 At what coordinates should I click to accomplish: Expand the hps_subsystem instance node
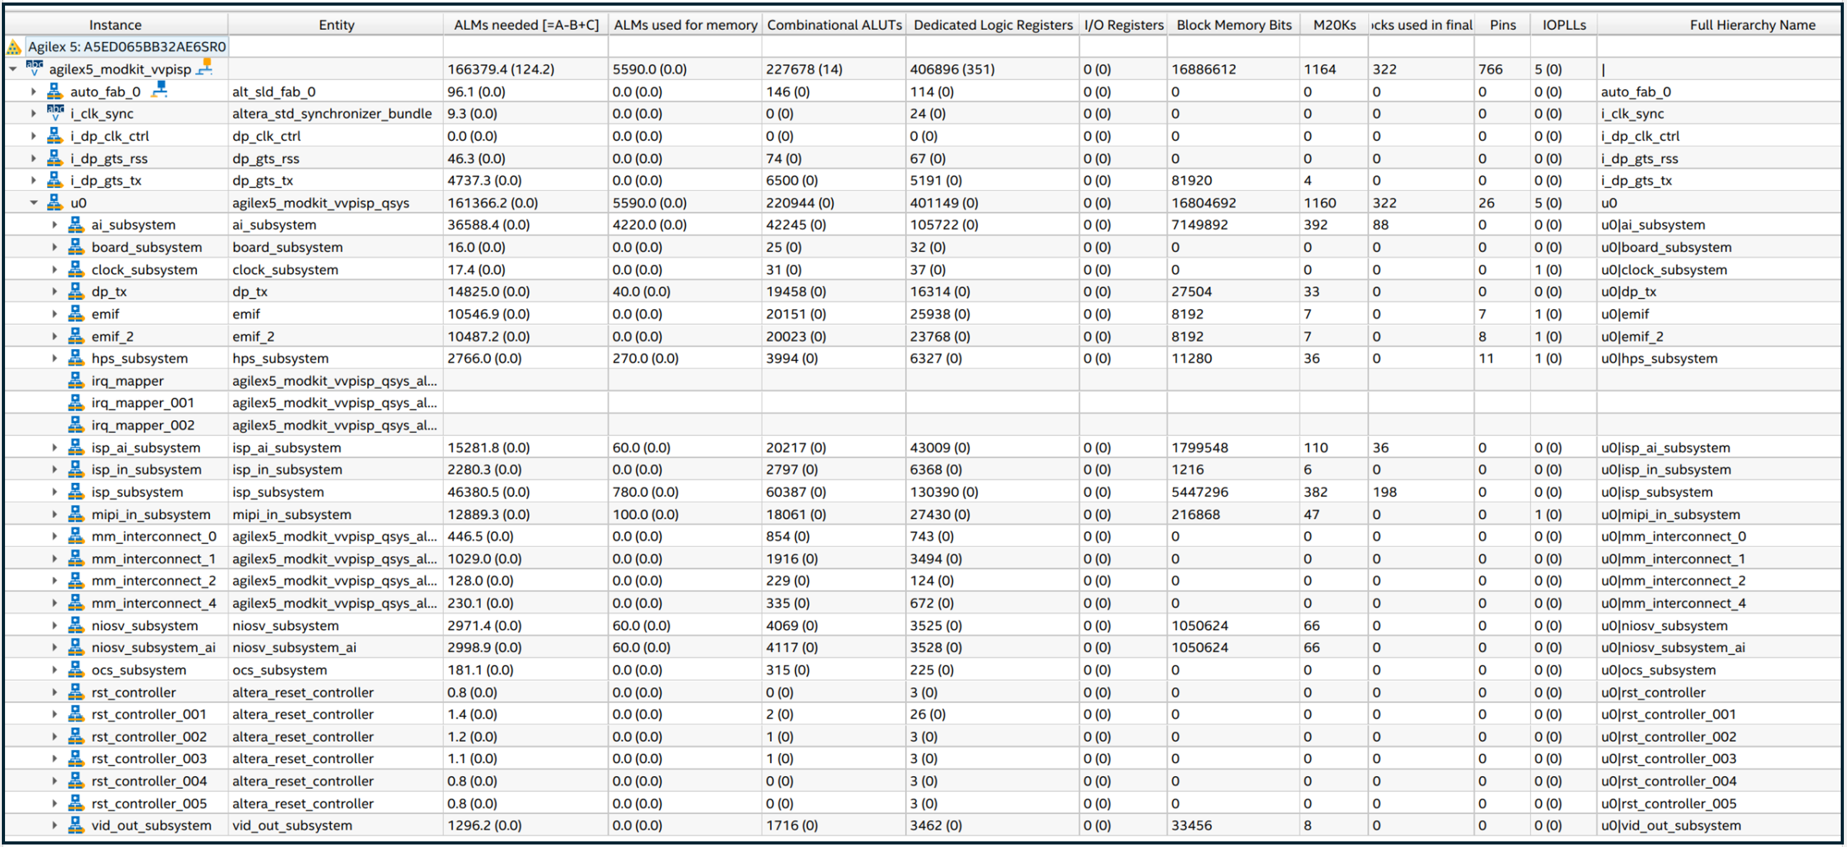pyautogui.click(x=55, y=359)
